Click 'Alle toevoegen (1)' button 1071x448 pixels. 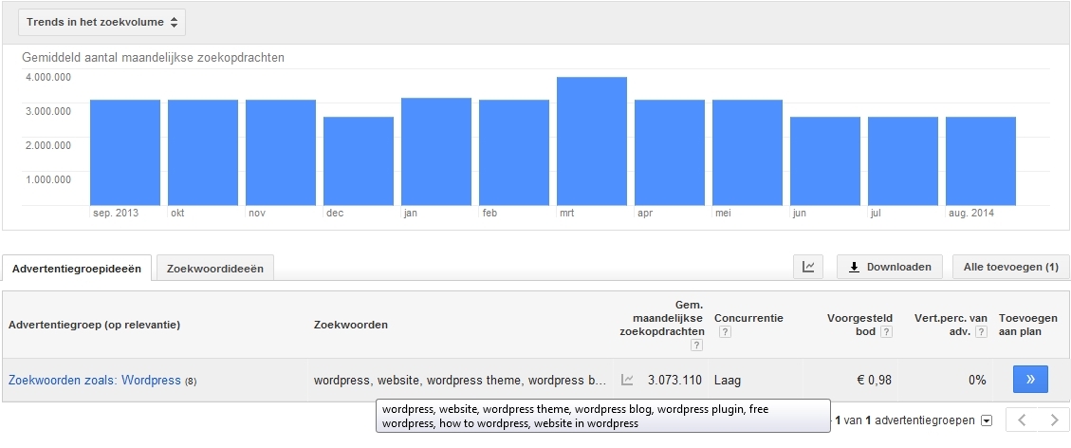pos(1011,267)
